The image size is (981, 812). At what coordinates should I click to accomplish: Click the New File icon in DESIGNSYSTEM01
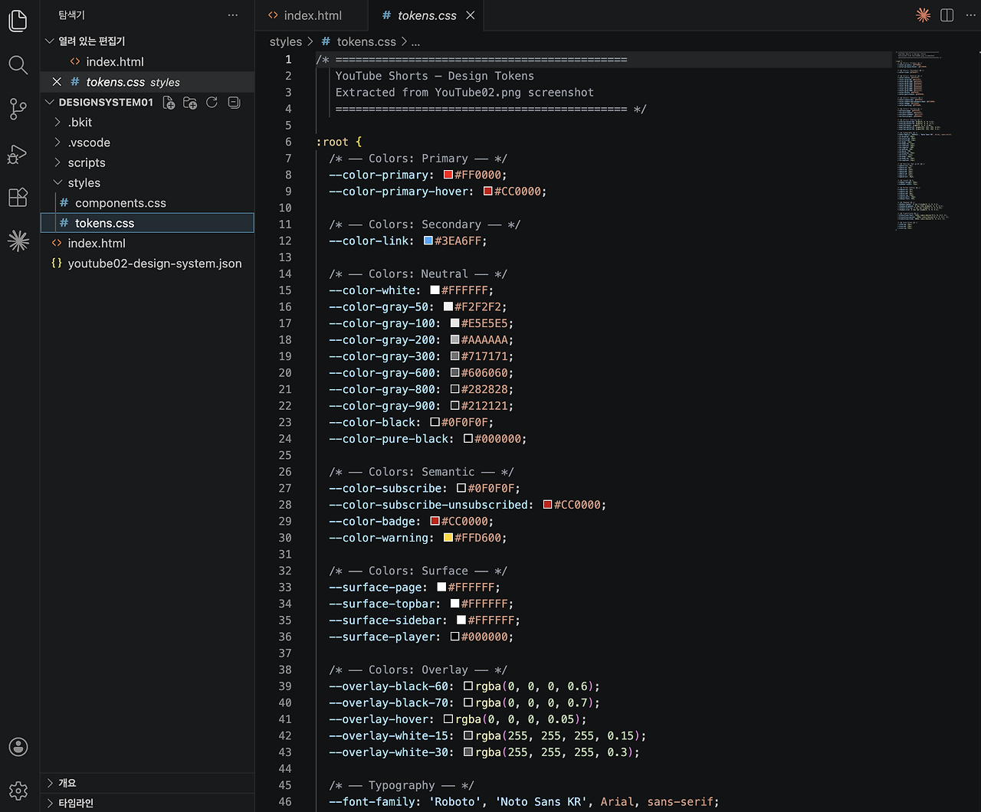click(169, 103)
